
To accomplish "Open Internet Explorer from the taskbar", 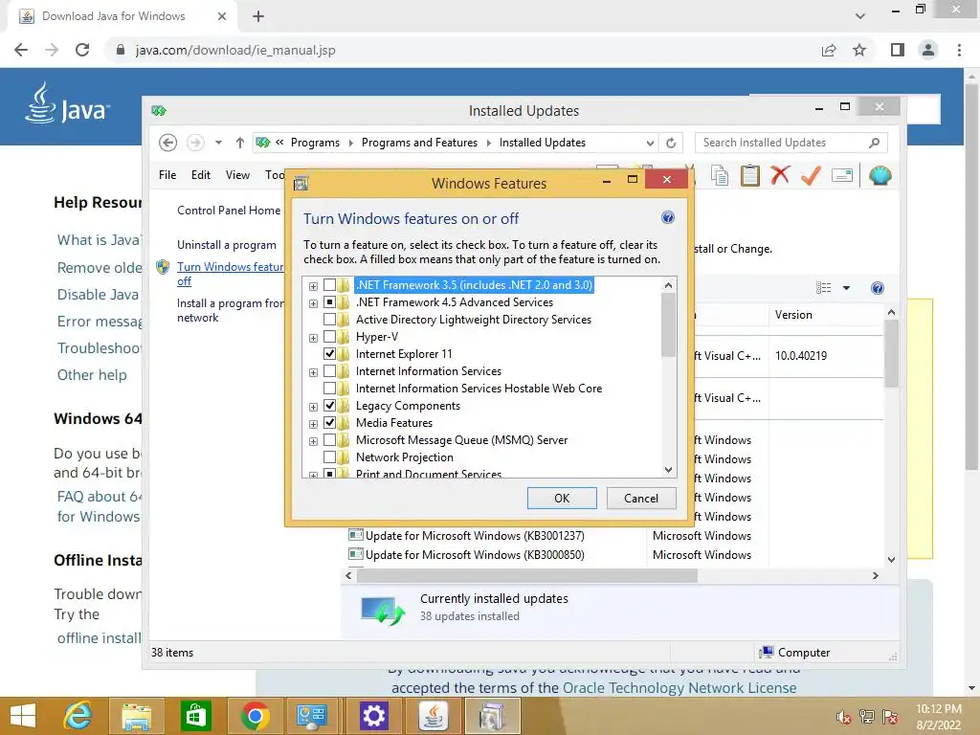I will pyautogui.click(x=78, y=716).
